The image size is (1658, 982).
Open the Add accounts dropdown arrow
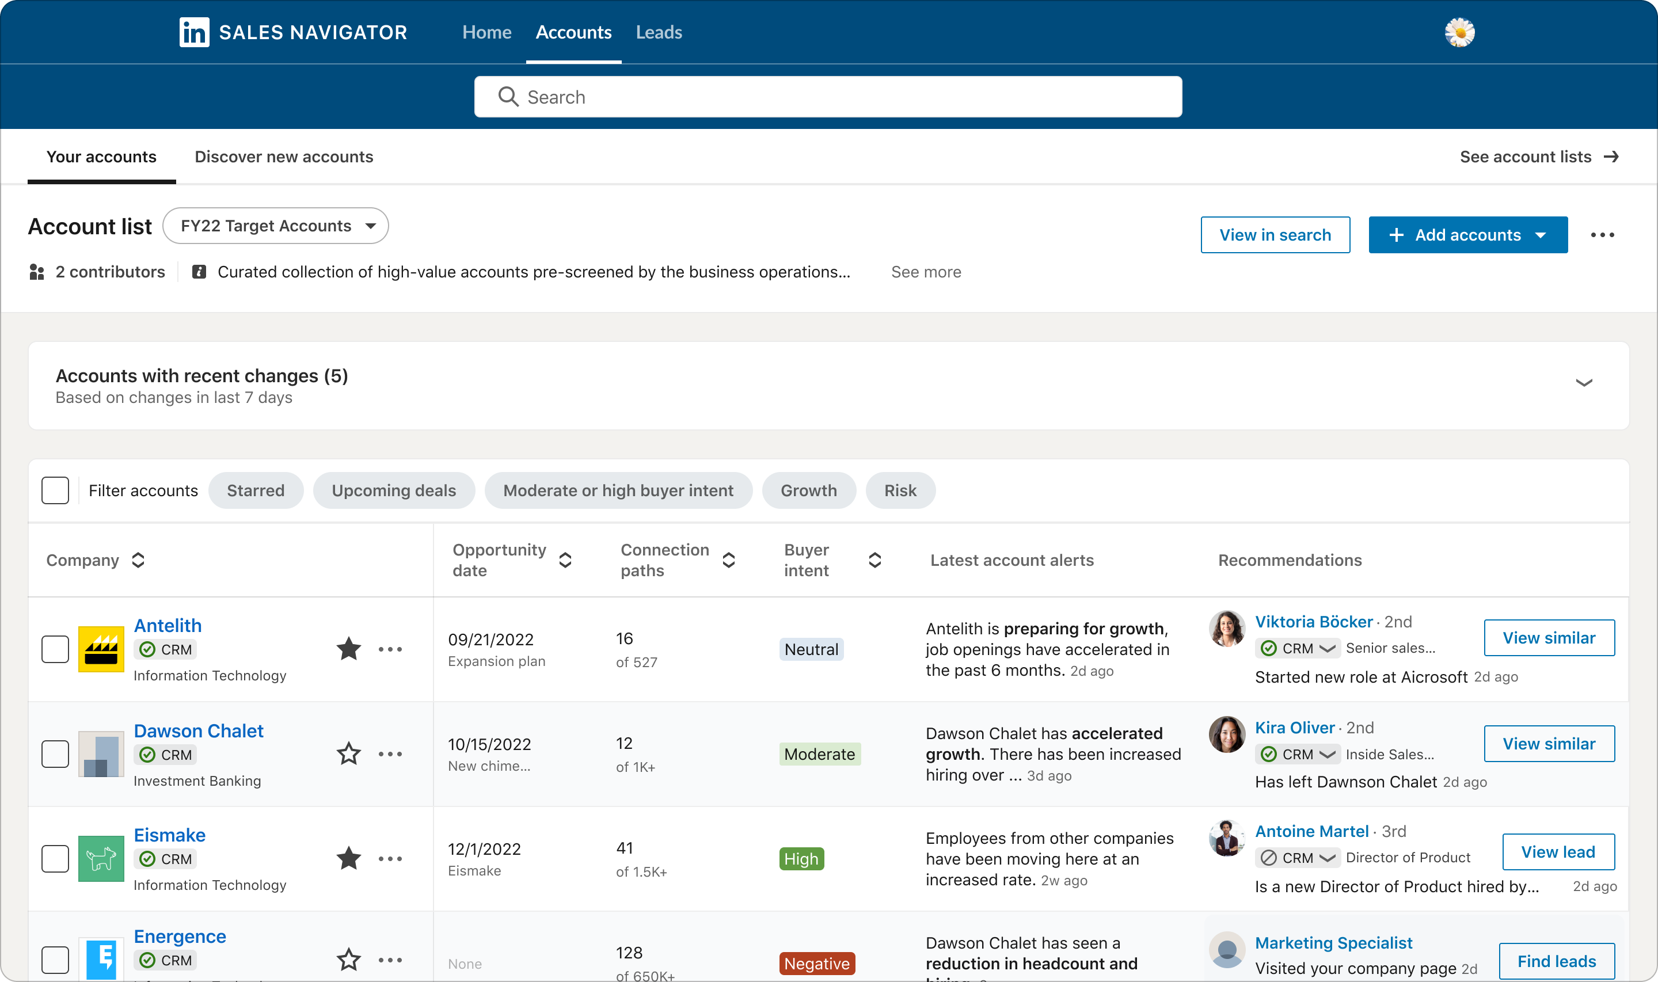(x=1540, y=235)
